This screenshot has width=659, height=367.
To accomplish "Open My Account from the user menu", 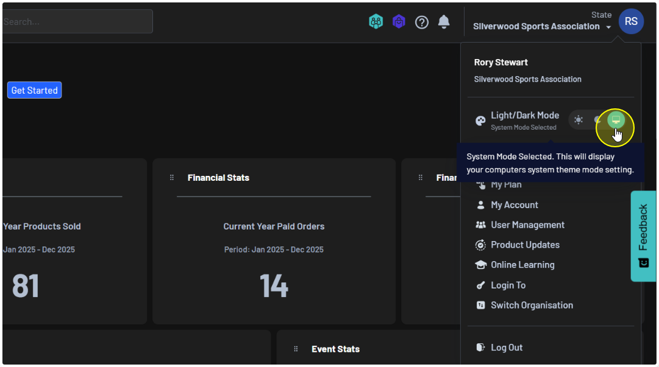I will coord(514,205).
